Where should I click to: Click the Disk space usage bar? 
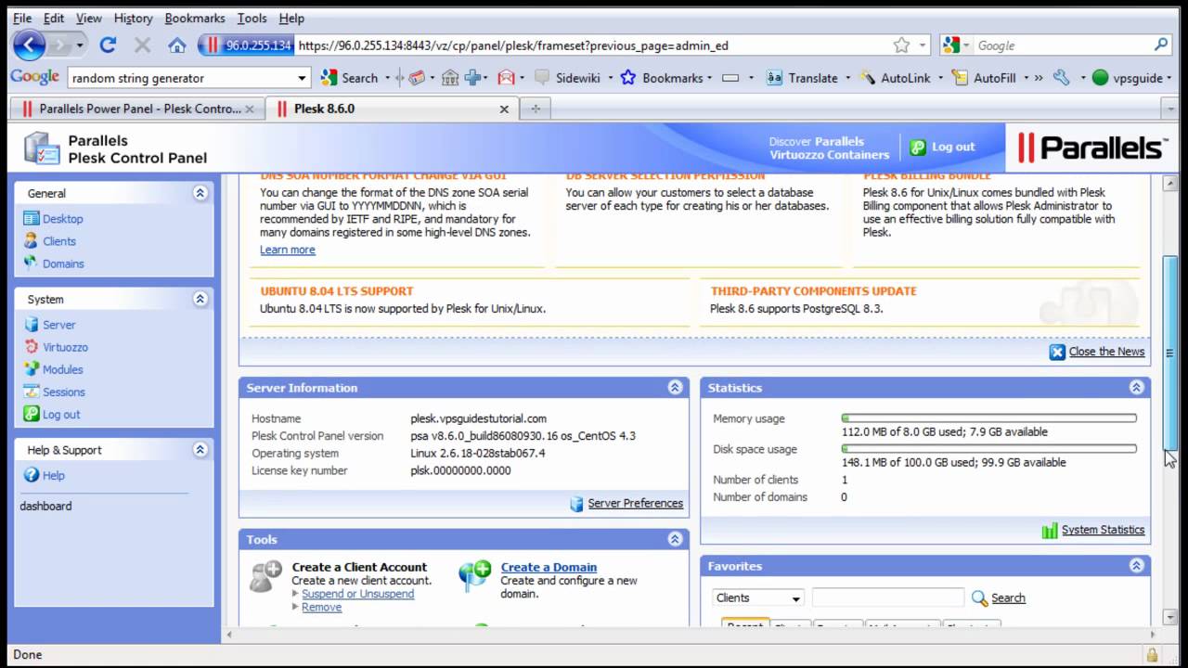pos(989,449)
